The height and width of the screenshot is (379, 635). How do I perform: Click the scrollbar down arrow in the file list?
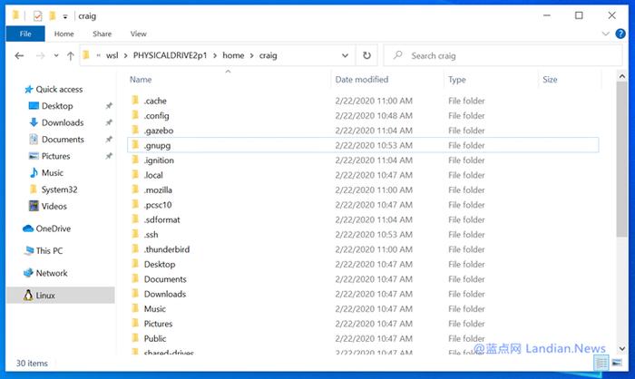[x=622, y=349]
